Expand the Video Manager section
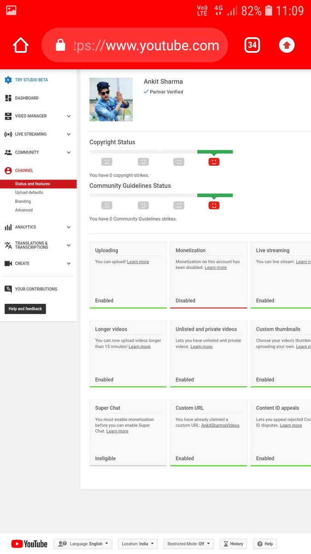This screenshot has width=311, height=554. pos(69,116)
